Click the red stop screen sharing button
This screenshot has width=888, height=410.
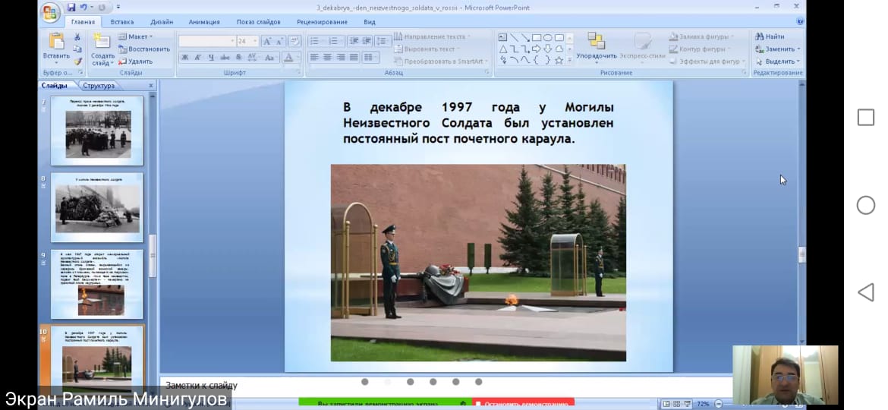tap(523, 404)
